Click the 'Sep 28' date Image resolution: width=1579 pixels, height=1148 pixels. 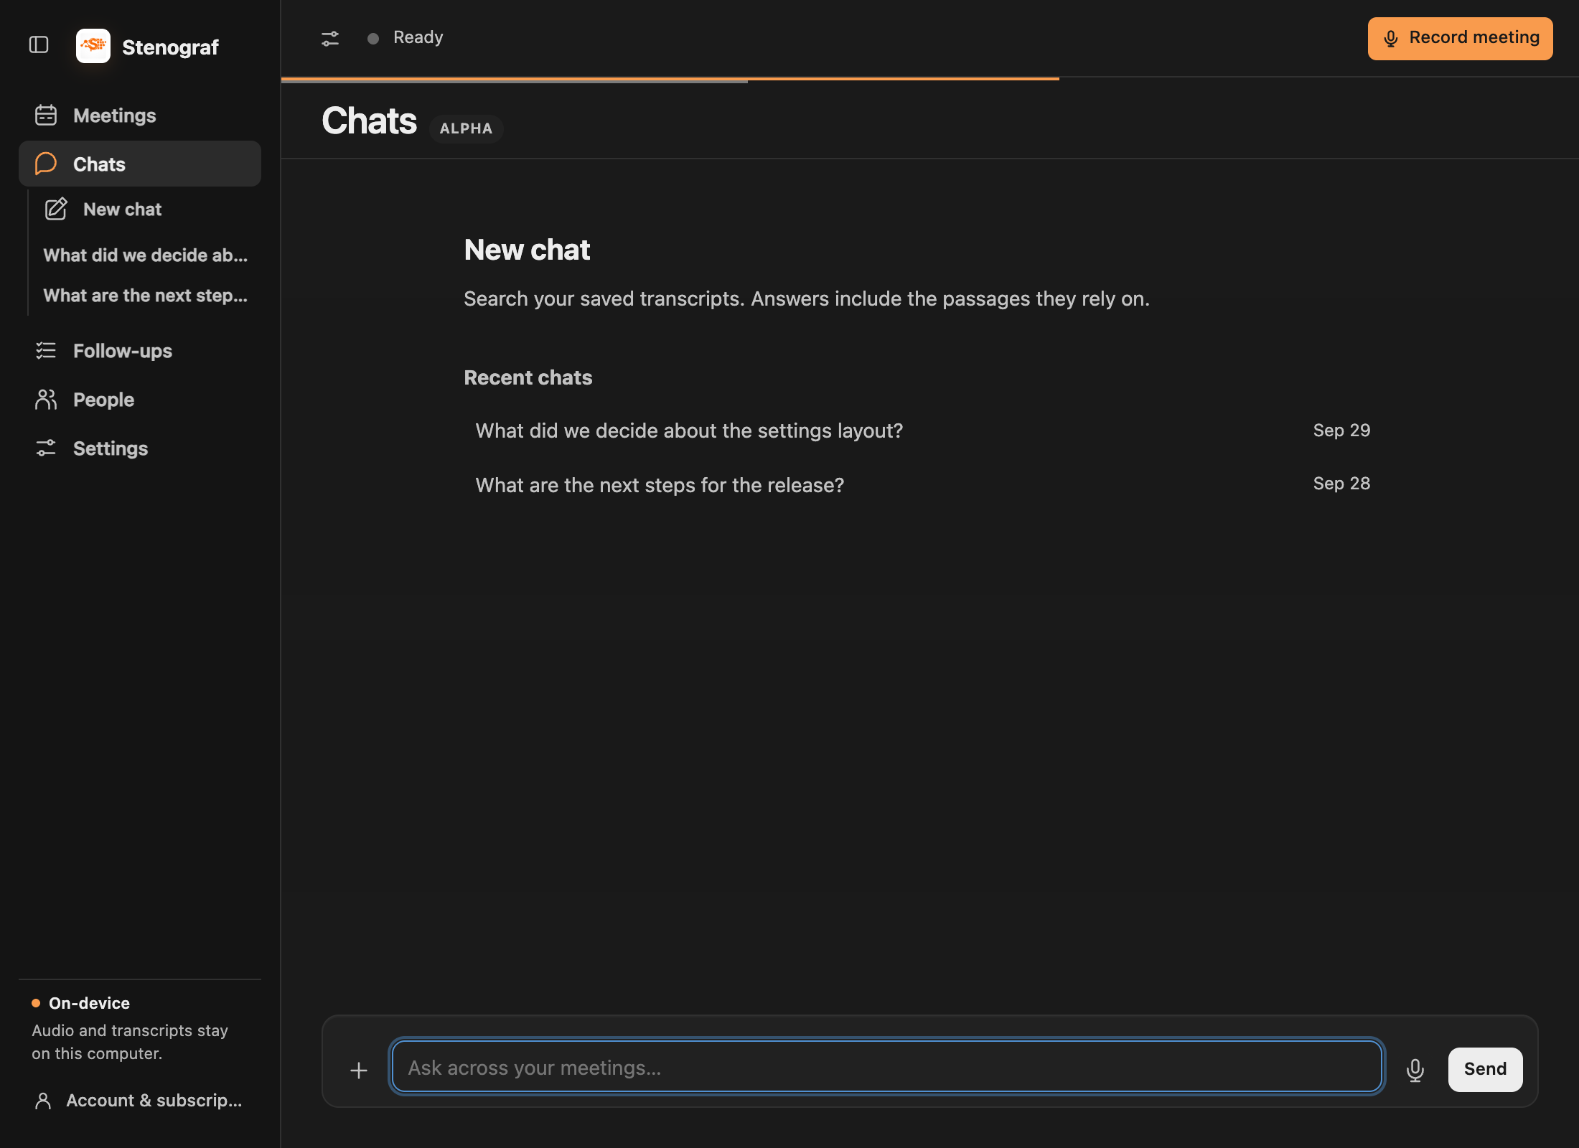[1342, 484]
